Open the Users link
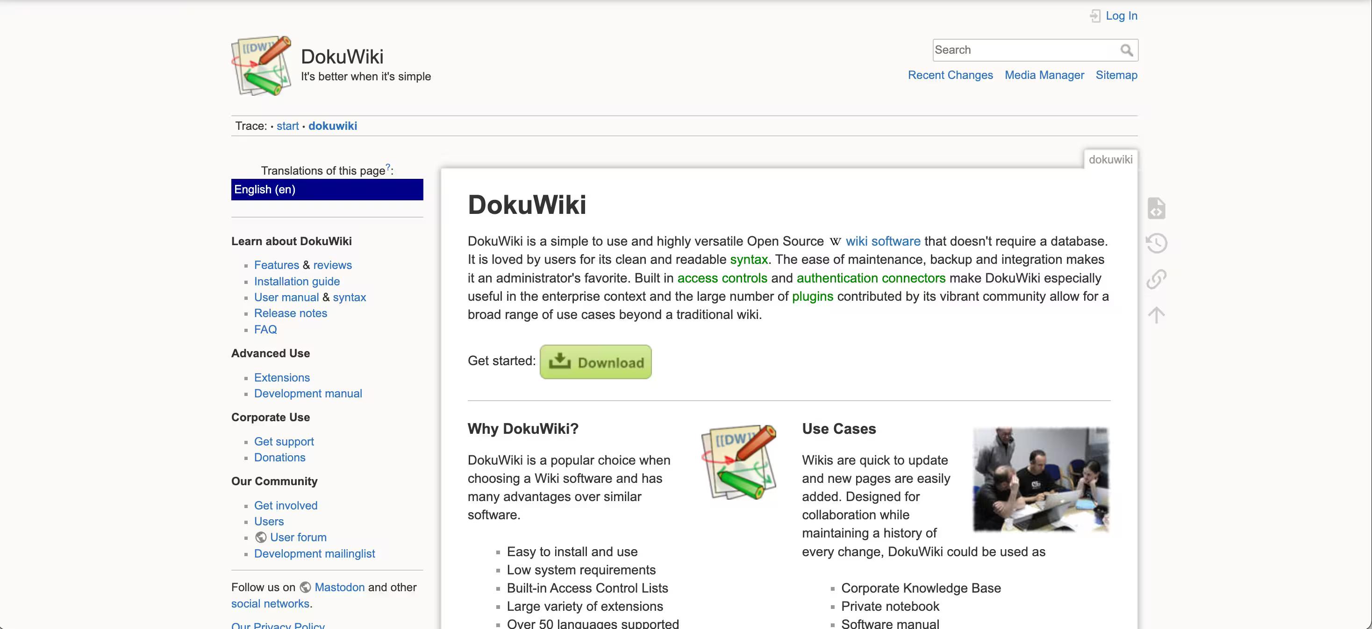This screenshot has height=629, width=1372. (x=269, y=522)
